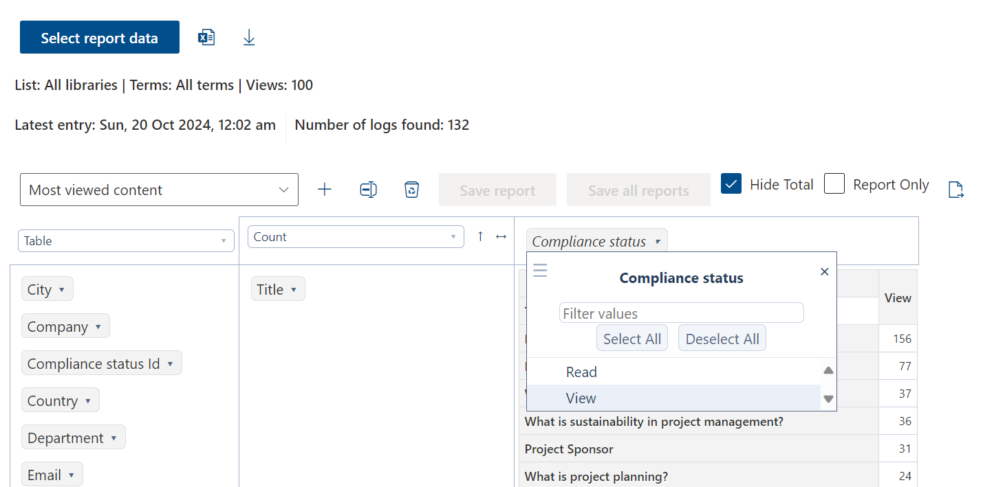983x487 pixels.
Task: Open the Most viewed content dropdown
Action: (159, 190)
